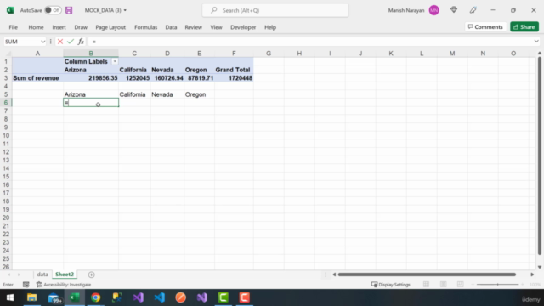Click the premium diamond icon
This screenshot has width=544, height=306.
453,10
